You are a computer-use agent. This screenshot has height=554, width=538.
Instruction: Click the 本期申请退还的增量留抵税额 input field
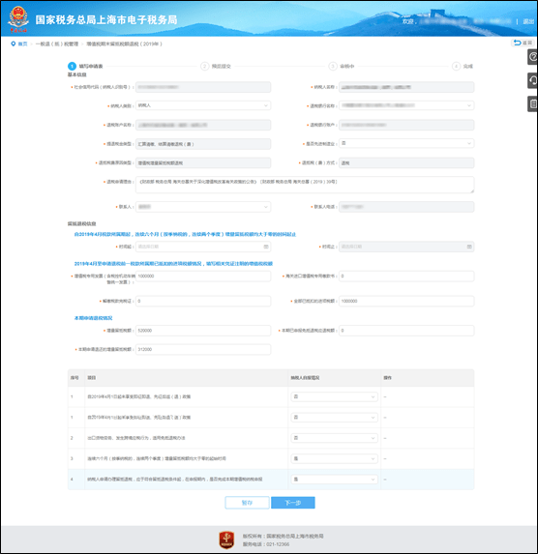203,349
